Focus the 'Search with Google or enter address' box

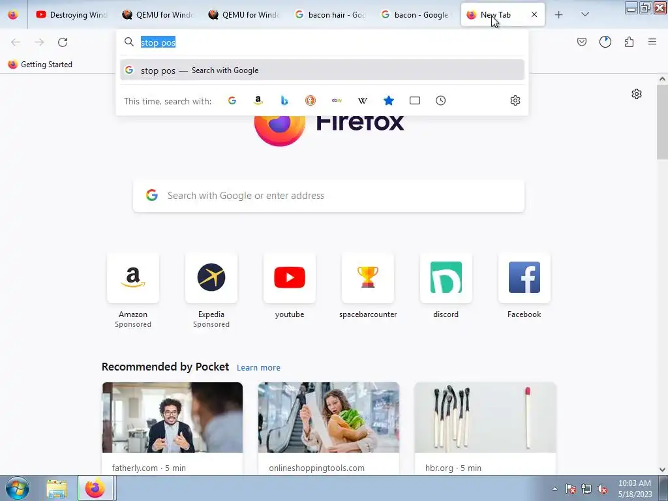pyautogui.click(x=329, y=196)
